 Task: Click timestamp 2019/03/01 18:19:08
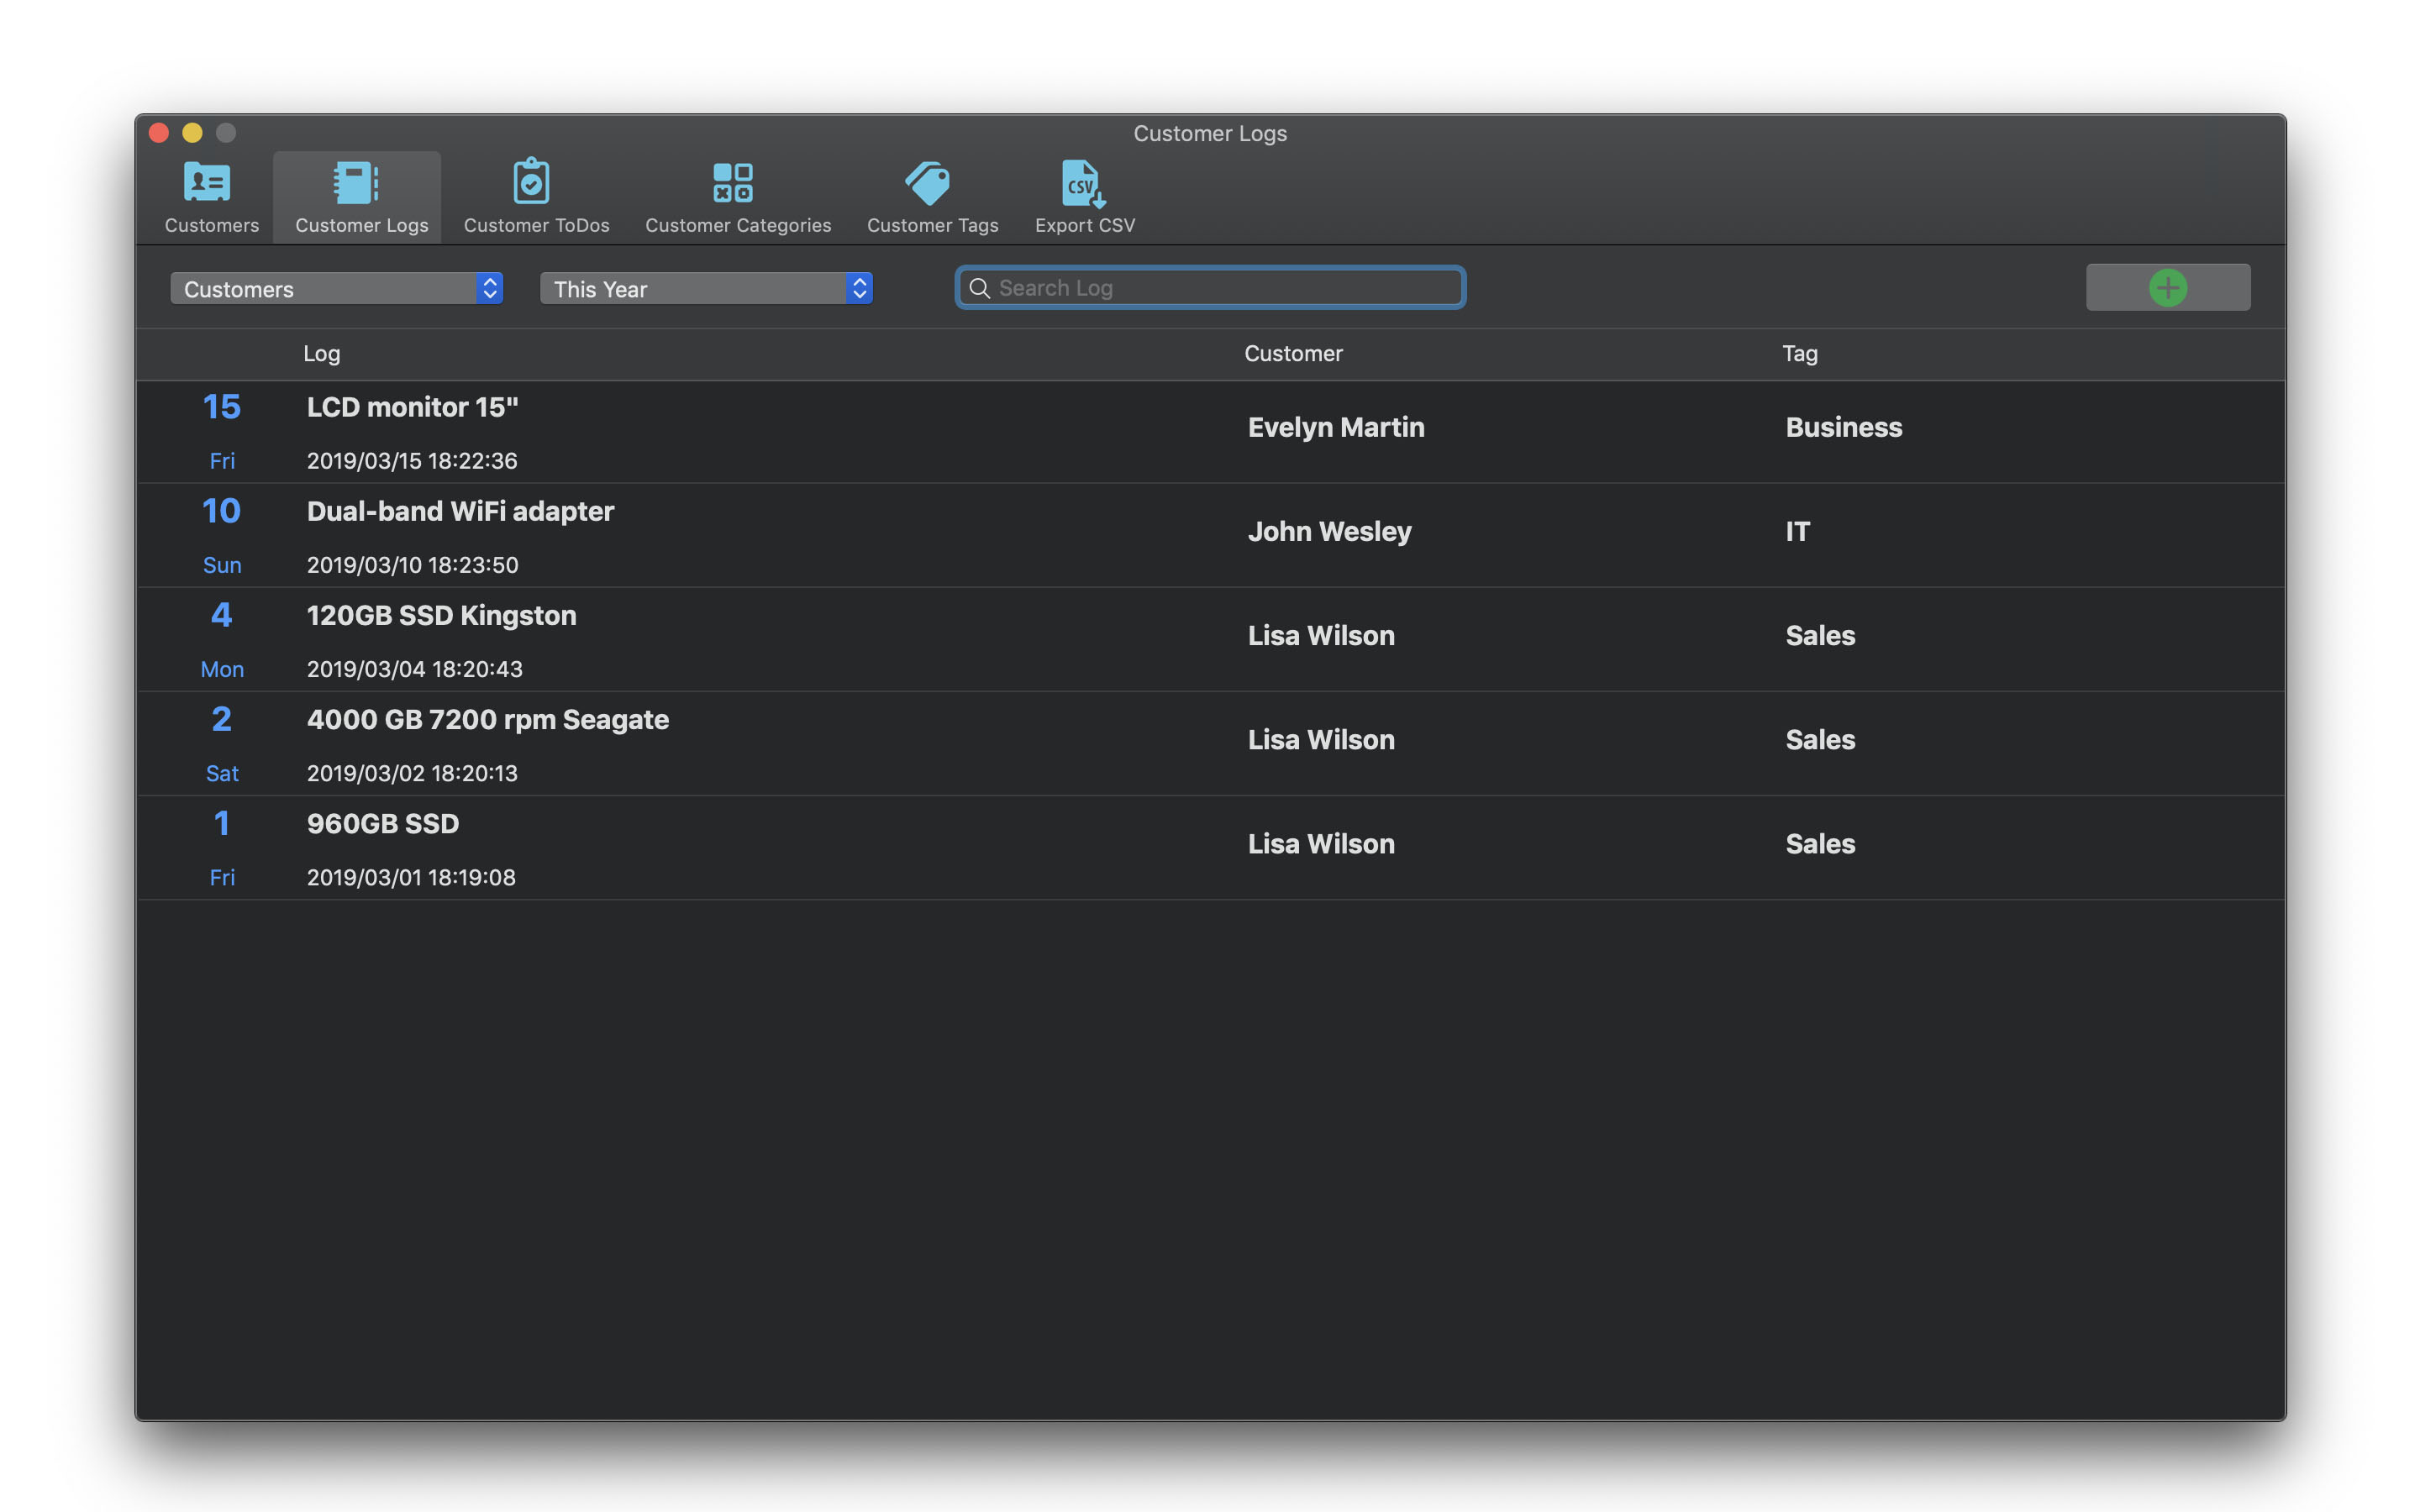pos(411,877)
